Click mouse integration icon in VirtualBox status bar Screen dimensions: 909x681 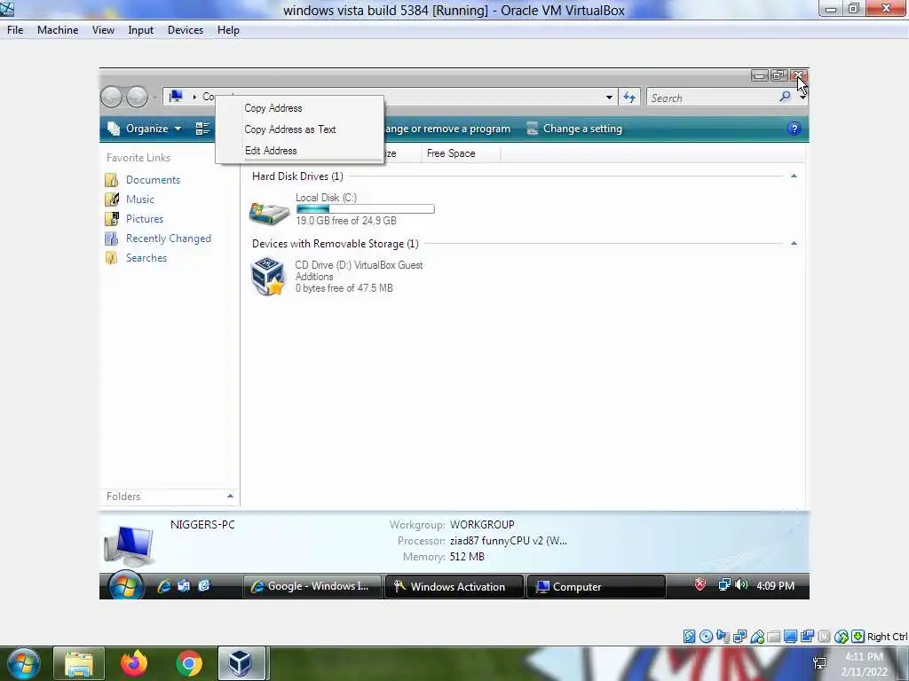click(x=842, y=637)
